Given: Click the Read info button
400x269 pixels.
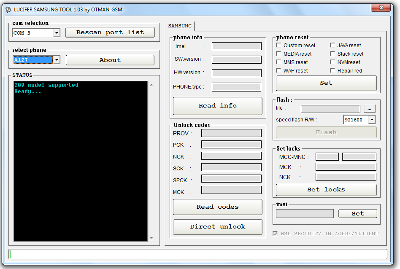Looking at the screenshot, I should coord(218,106).
